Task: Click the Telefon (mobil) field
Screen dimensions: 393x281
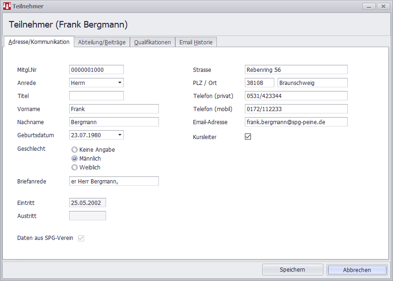Action: pyautogui.click(x=296, y=109)
